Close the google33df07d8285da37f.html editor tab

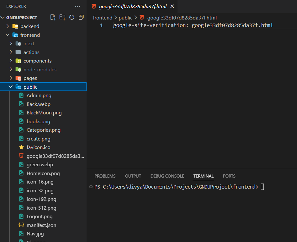click(172, 6)
